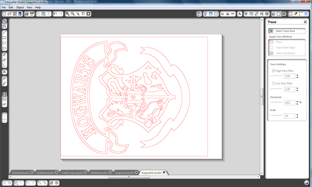Choose the Rectangle drawing tool
This screenshot has width=312, height=187.
(4, 37)
